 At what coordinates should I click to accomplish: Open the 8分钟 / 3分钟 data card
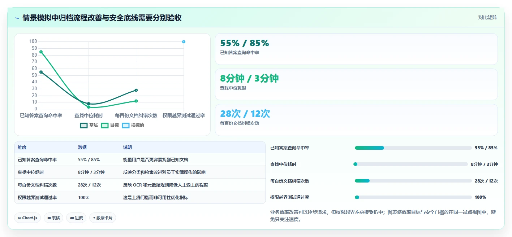coord(356,84)
